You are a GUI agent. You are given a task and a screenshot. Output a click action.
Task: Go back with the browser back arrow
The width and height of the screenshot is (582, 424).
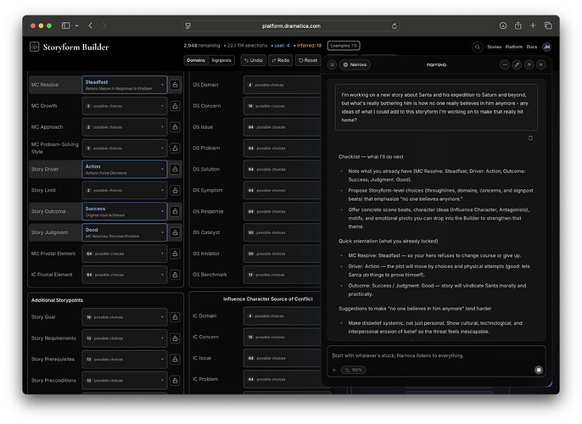(91, 25)
